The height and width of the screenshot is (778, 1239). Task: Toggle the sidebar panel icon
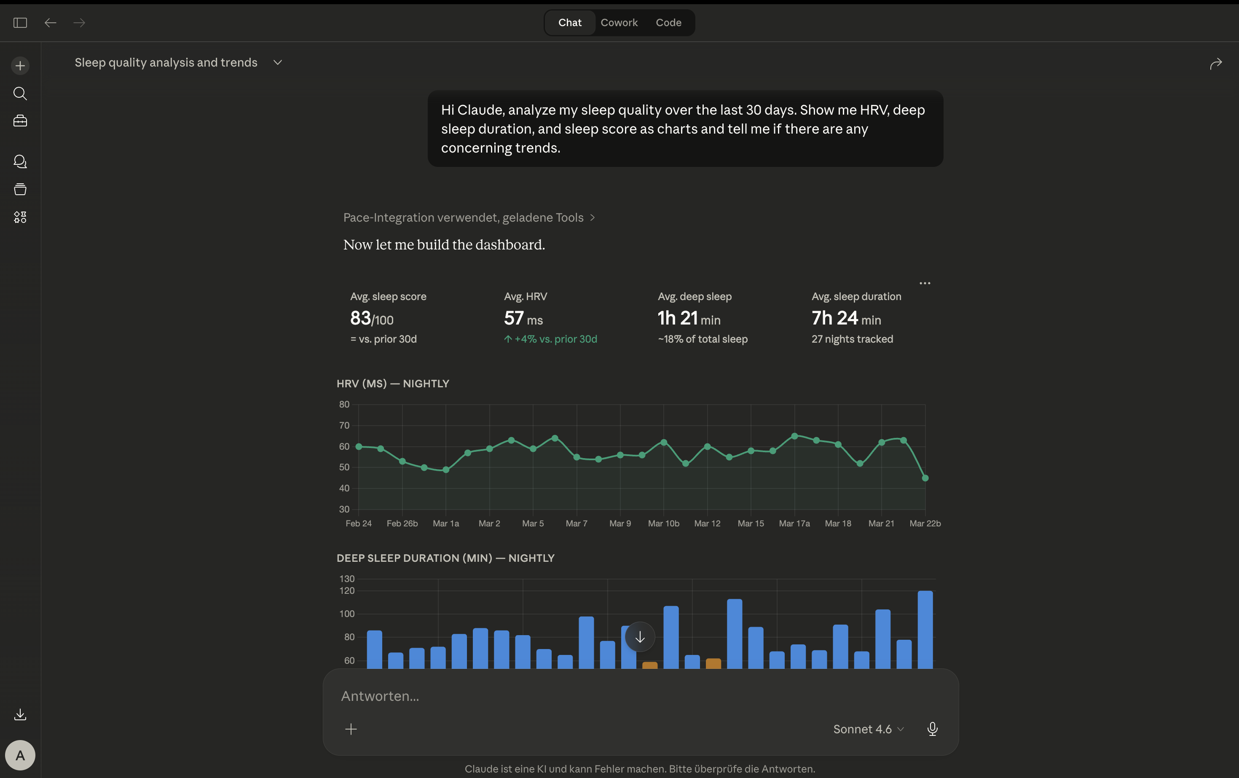coord(20,23)
